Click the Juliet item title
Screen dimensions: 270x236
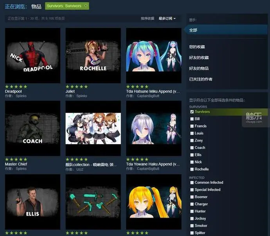(70, 91)
